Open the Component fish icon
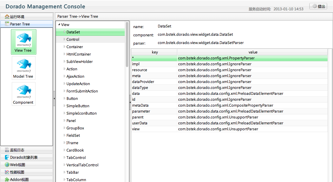The width and height of the screenshot is (333, 182). point(24,91)
